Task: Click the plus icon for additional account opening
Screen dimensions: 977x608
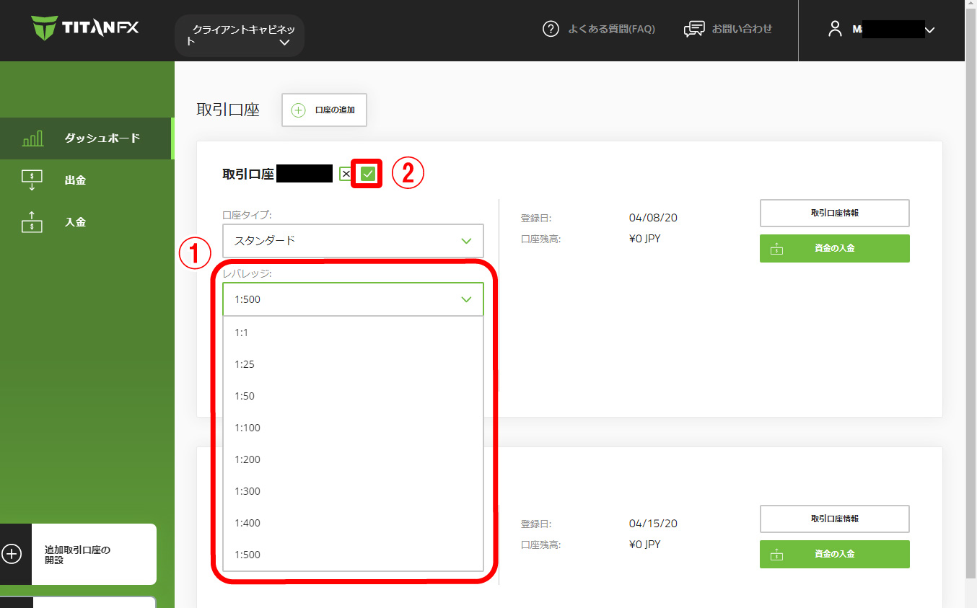Action: coord(12,554)
